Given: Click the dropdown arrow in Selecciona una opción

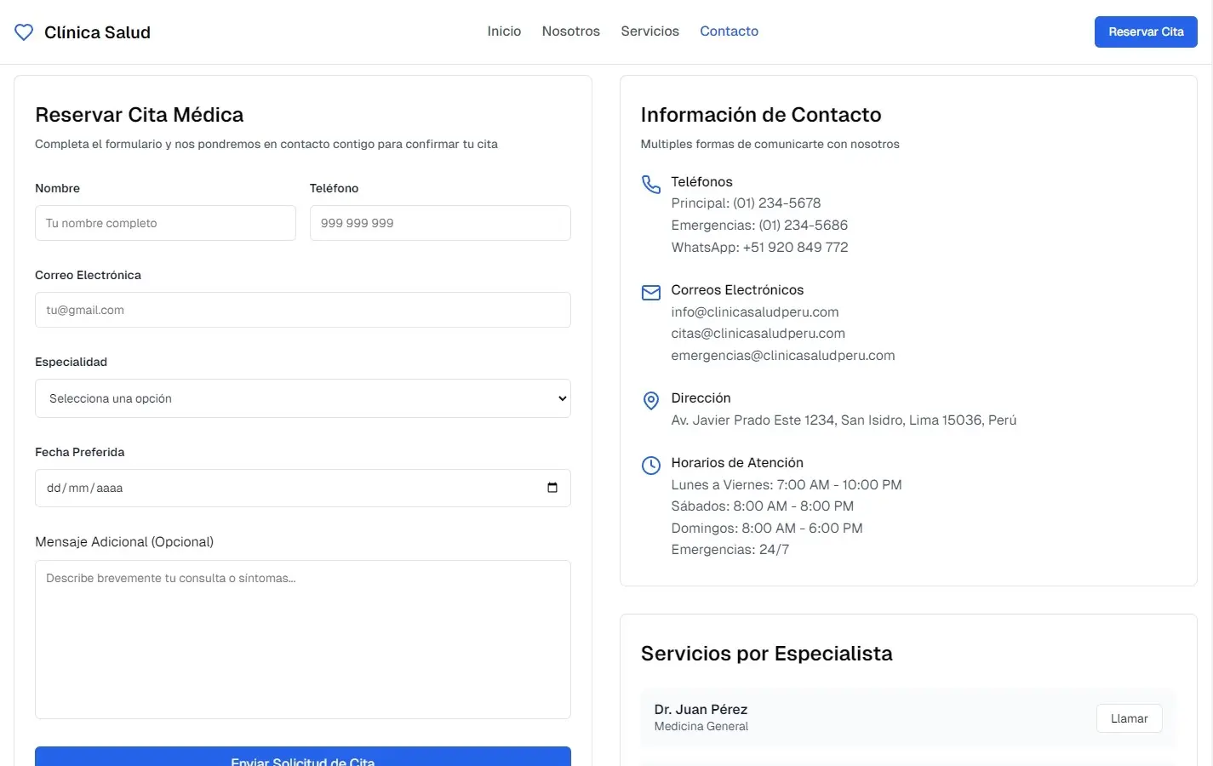Looking at the screenshot, I should coord(562,398).
